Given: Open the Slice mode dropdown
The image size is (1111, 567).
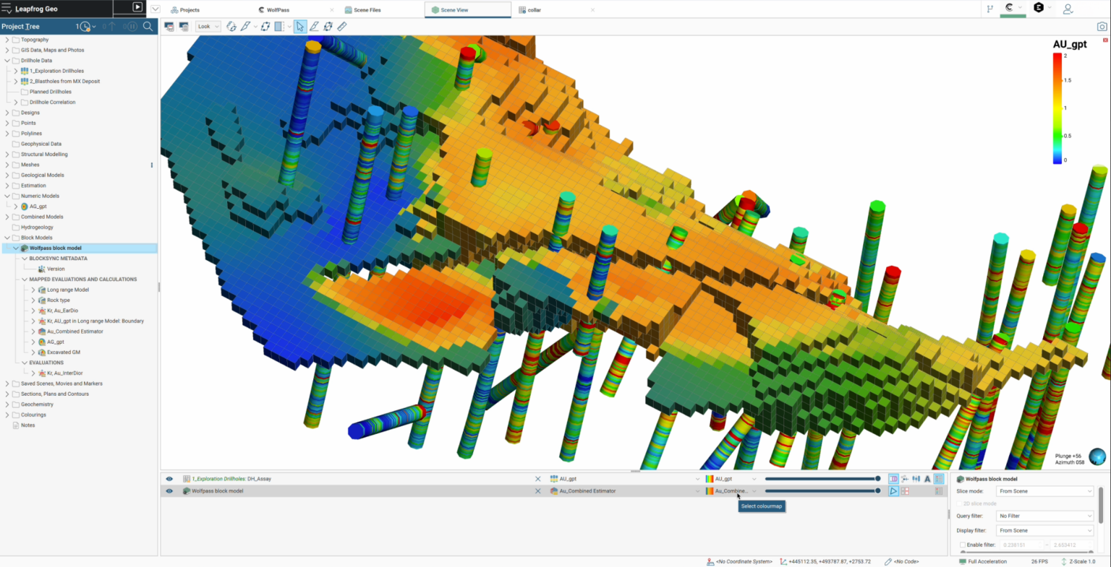Looking at the screenshot, I should (1044, 490).
